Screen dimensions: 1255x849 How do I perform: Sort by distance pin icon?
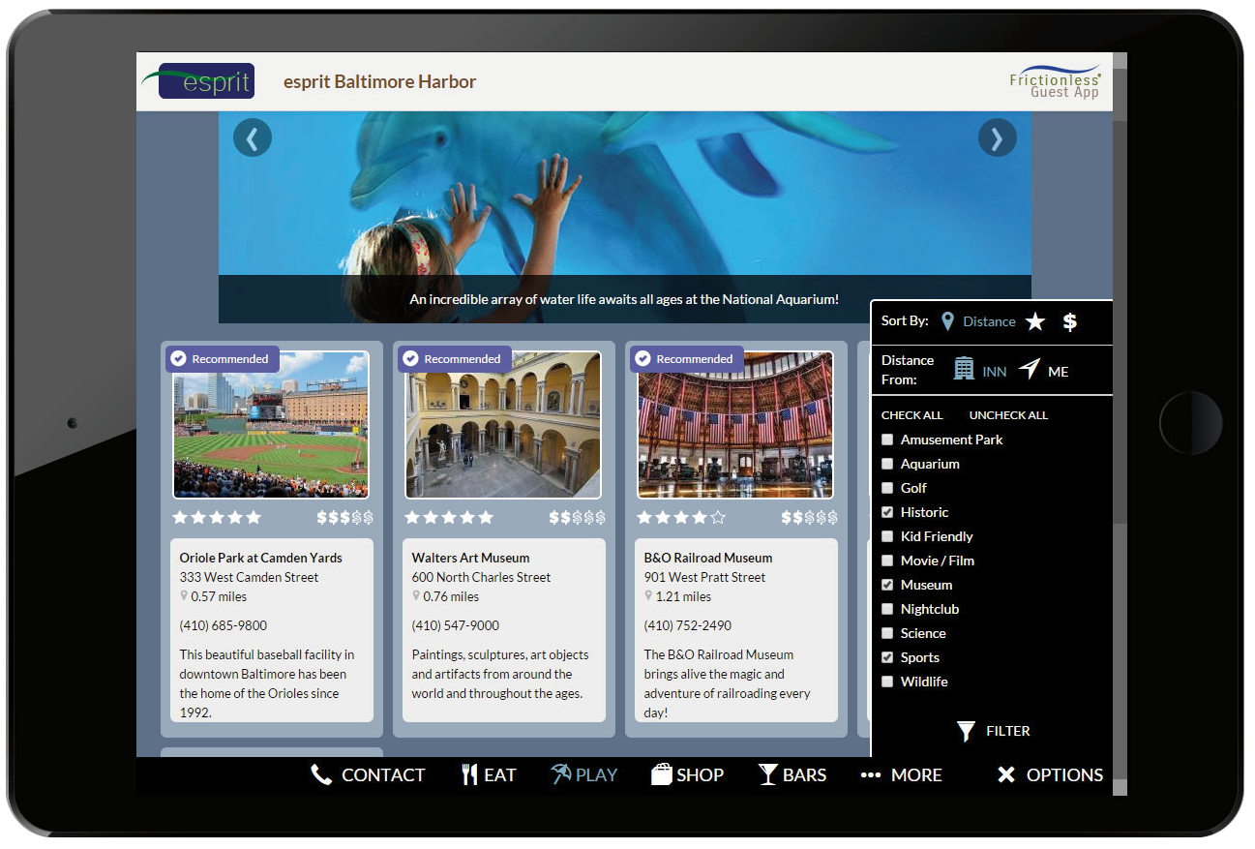(x=947, y=321)
